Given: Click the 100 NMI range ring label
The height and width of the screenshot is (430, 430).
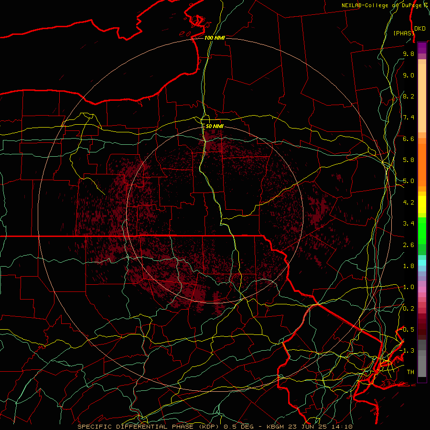Looking at the screenshot, I should (215, 38).
